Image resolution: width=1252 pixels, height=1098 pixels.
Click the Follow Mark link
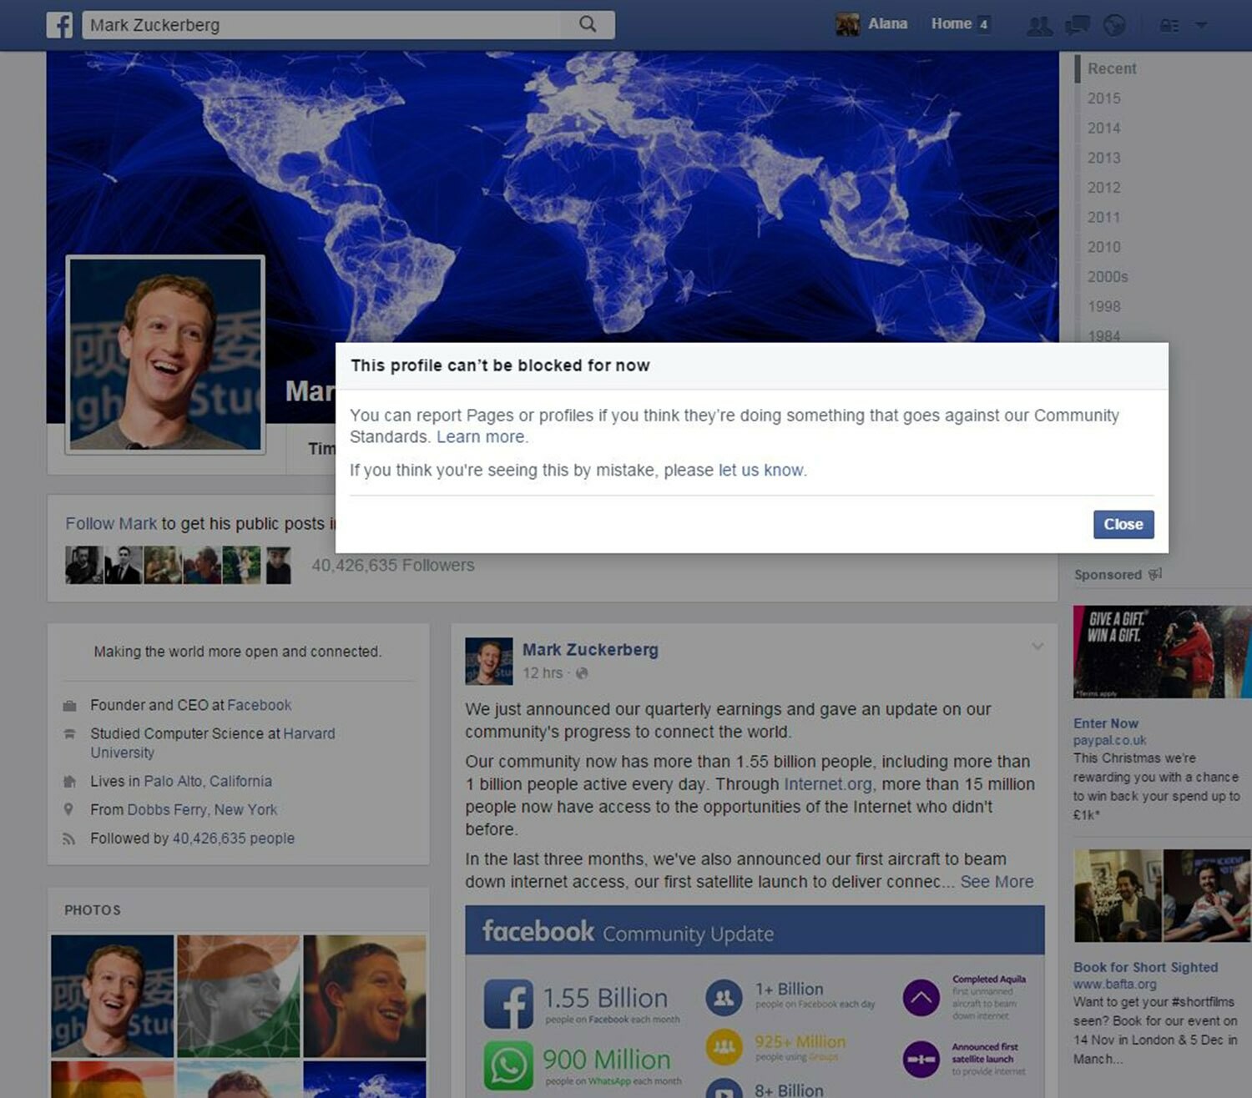point(111,523)
